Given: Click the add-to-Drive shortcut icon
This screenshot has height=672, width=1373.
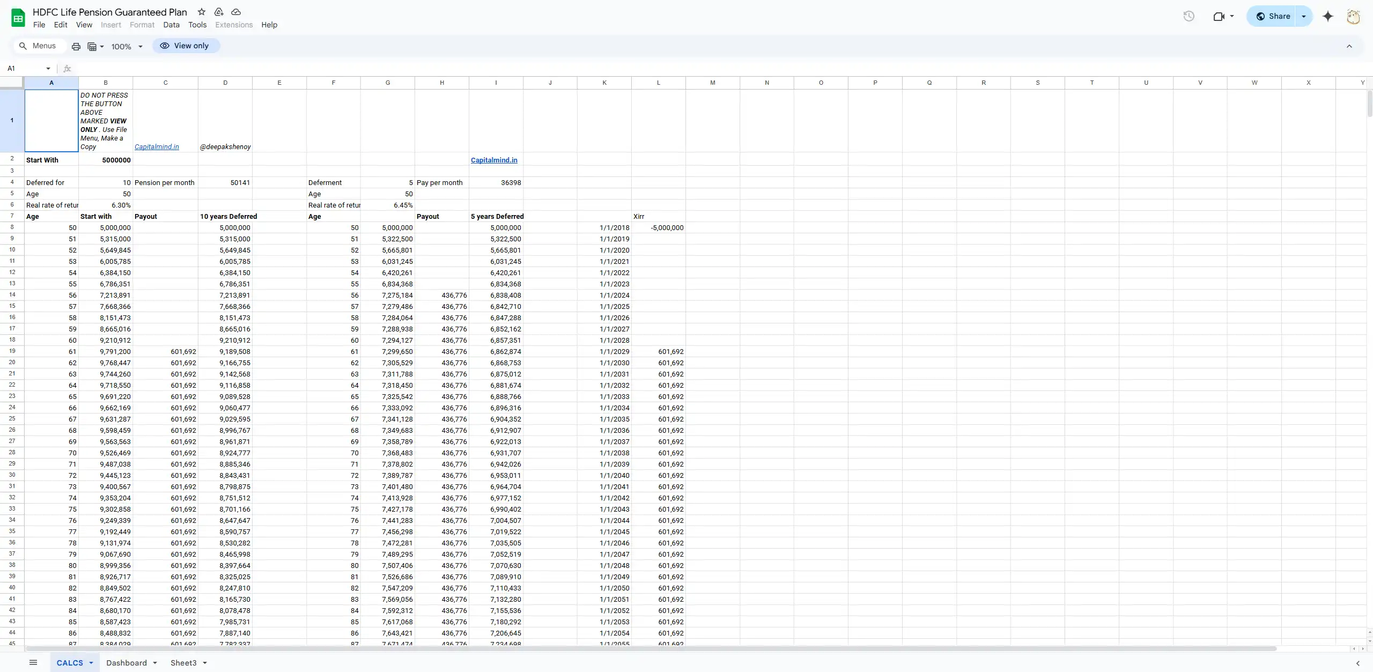Looking at the screenshot, I should pos(219,12).
